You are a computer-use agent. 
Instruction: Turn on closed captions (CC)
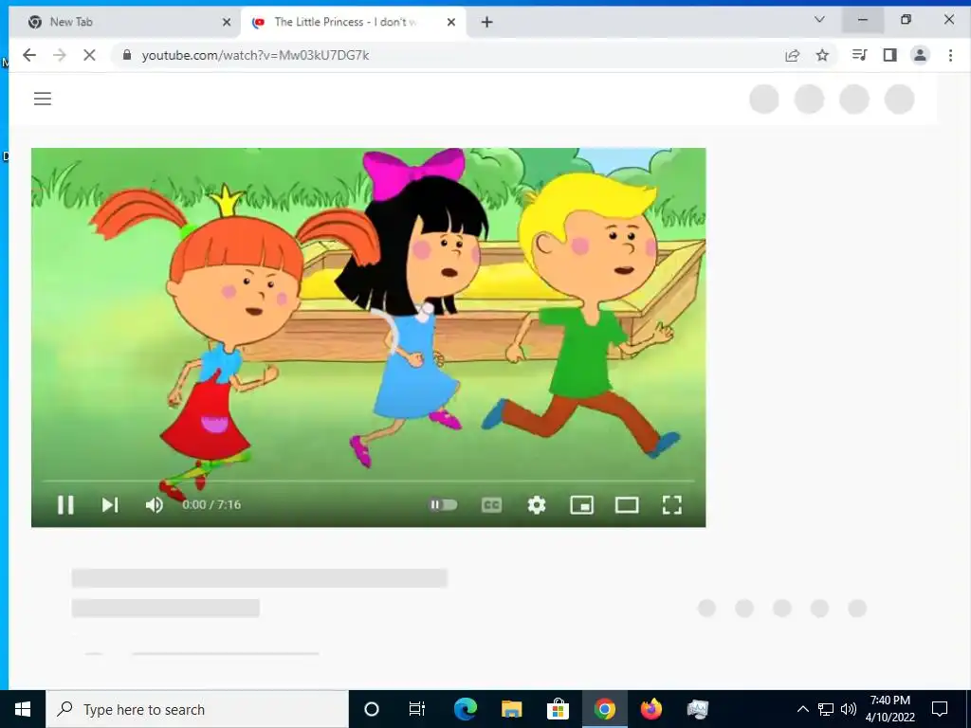[x=491, y=505]
